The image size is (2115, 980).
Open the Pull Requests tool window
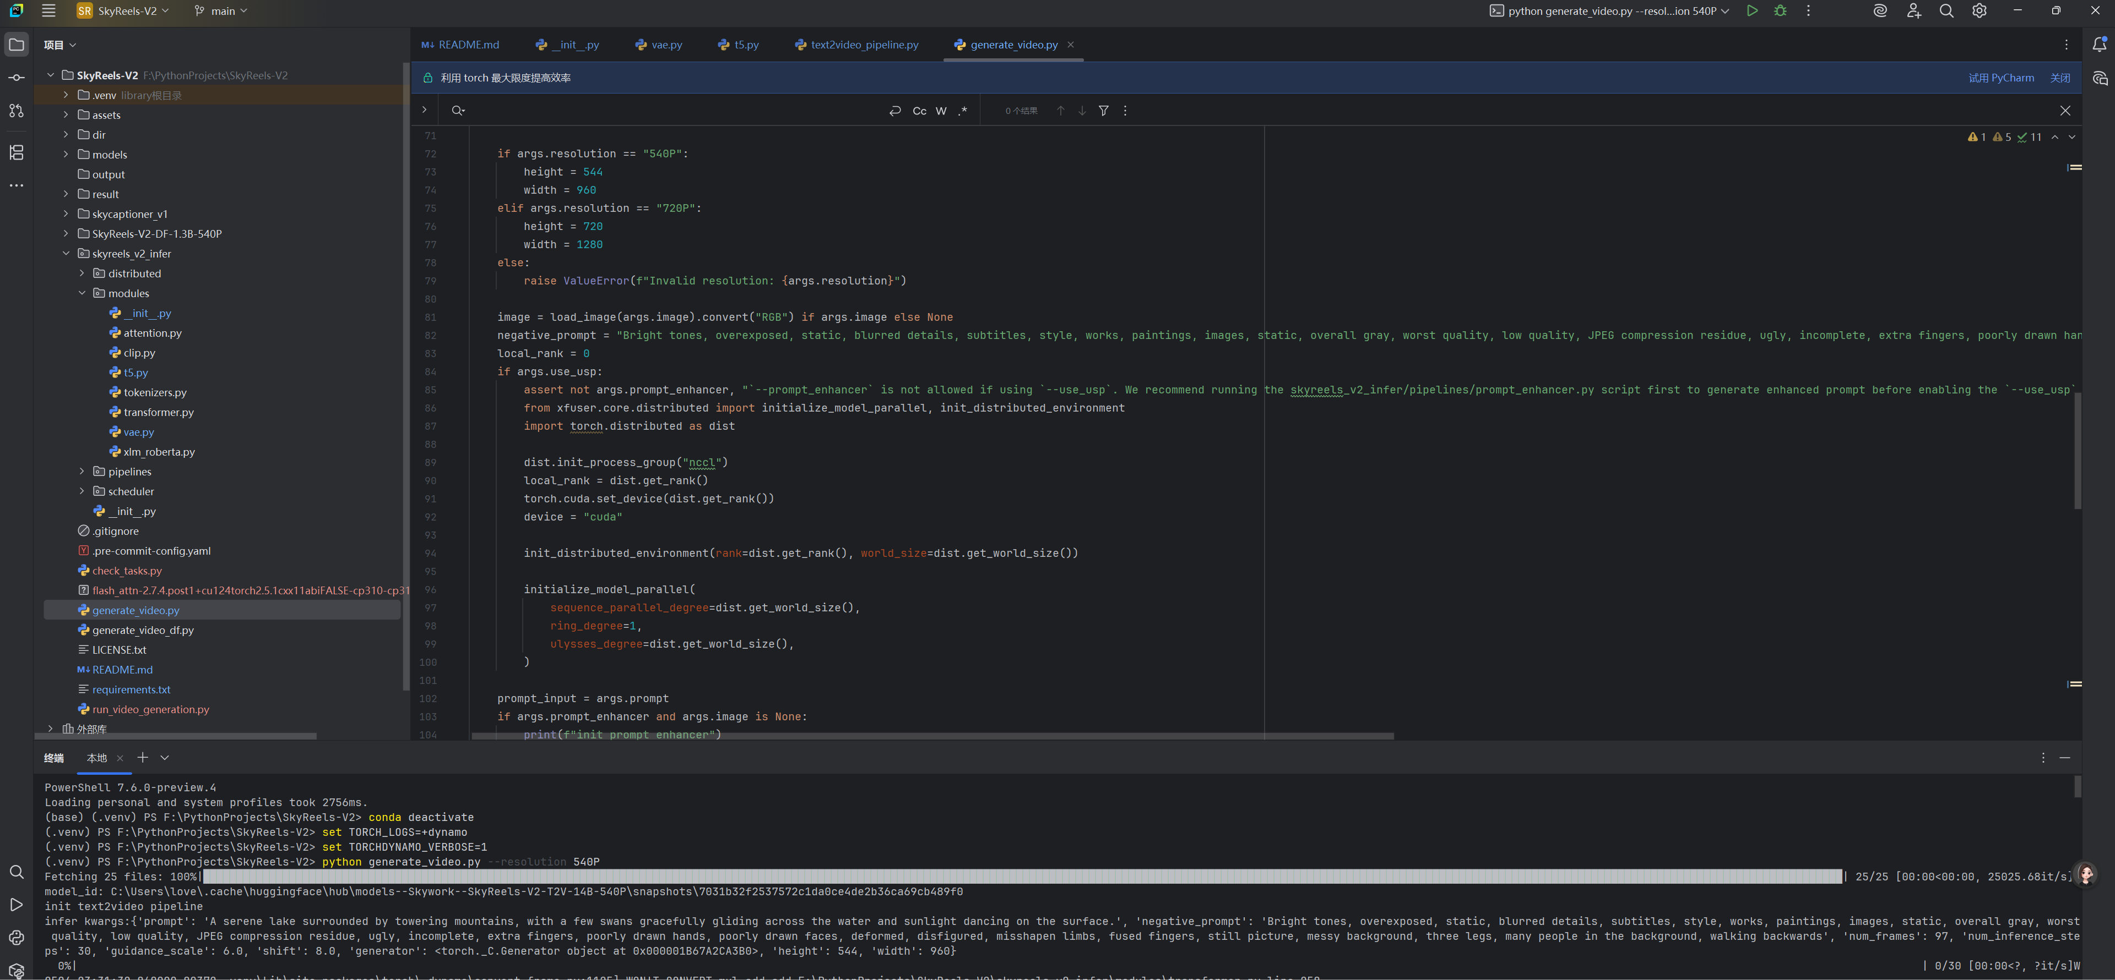(x=17, y=111)
